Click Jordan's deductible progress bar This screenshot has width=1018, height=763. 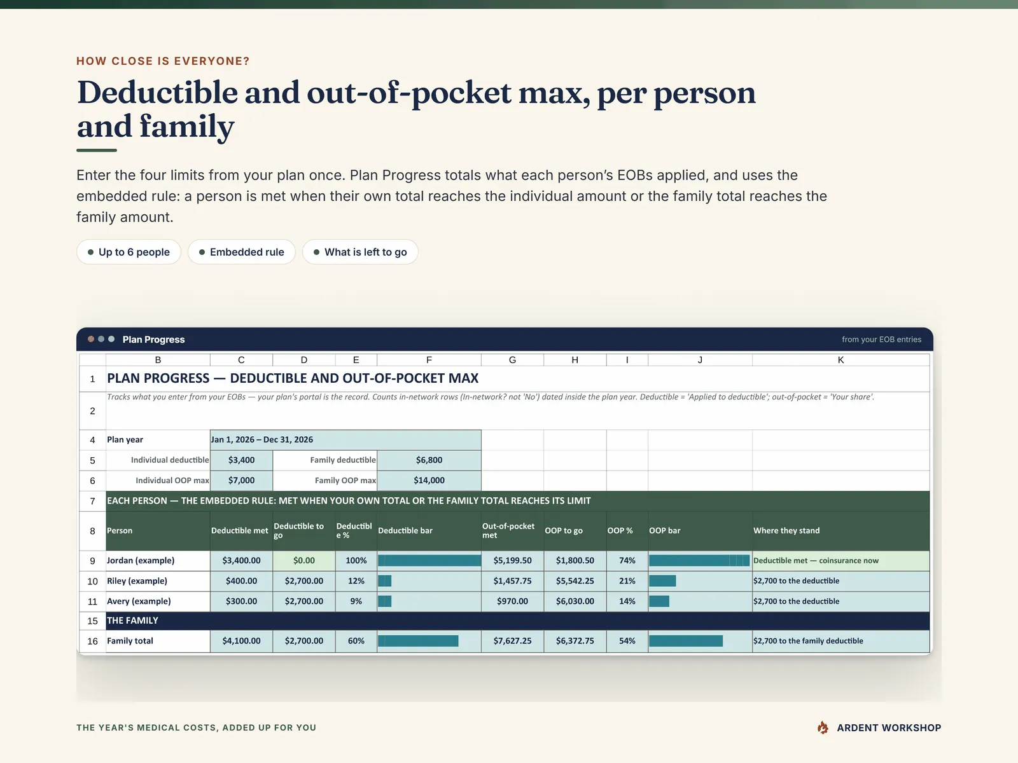(429, 560)
